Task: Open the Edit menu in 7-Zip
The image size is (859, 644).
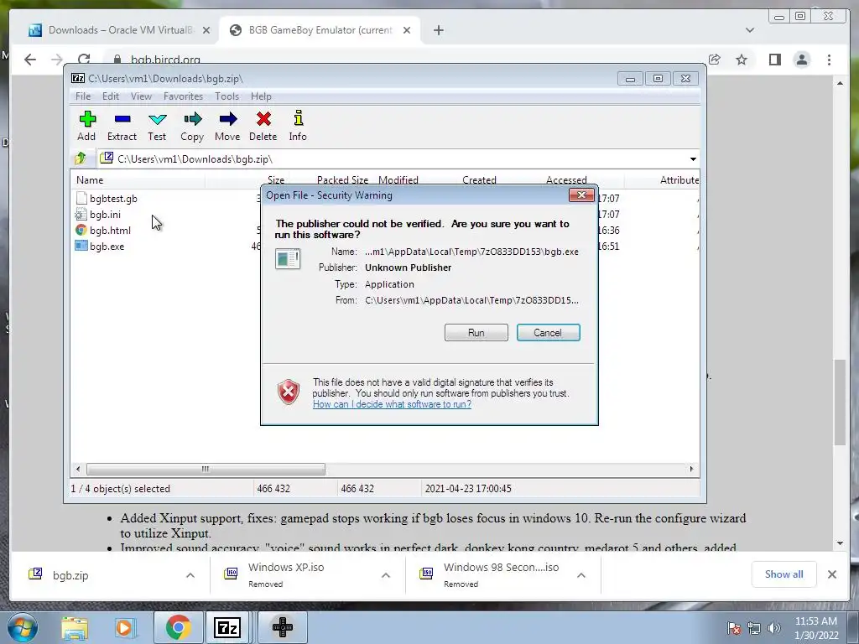Action: [x=110, y=96]
